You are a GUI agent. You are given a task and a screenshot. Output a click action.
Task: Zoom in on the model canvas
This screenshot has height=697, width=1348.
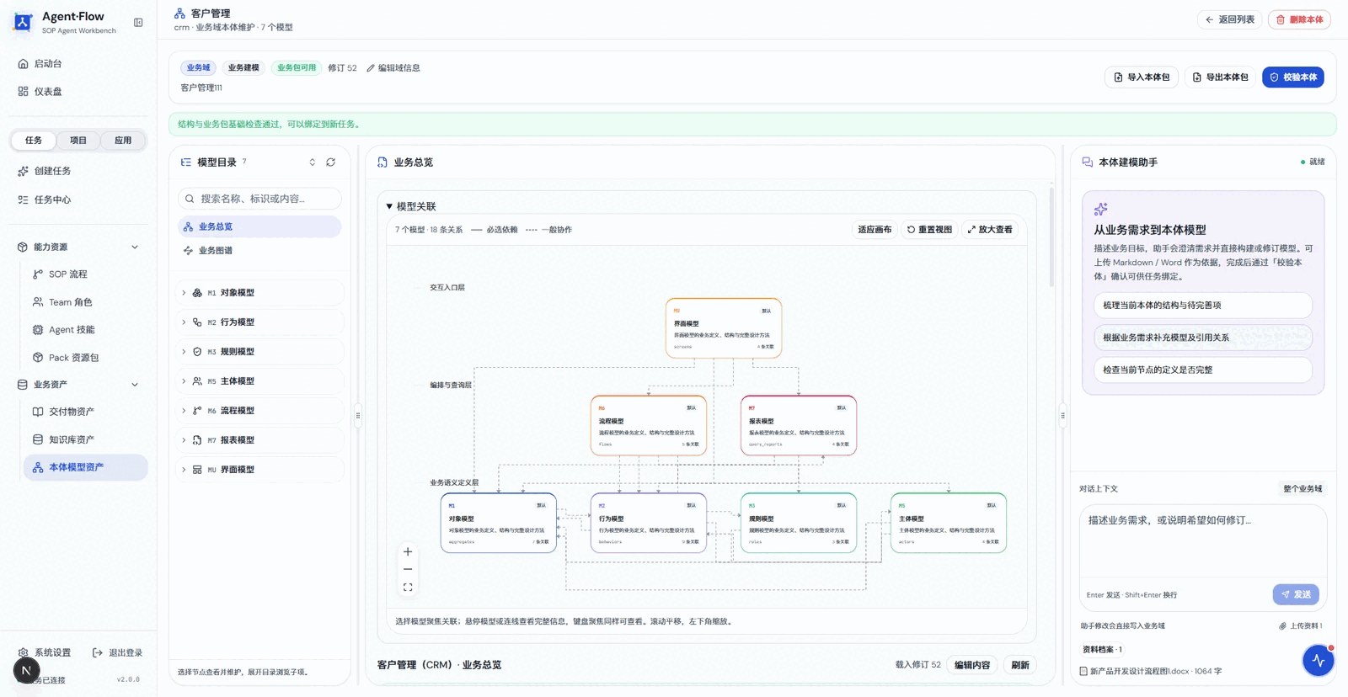click(x=408, y=552)
